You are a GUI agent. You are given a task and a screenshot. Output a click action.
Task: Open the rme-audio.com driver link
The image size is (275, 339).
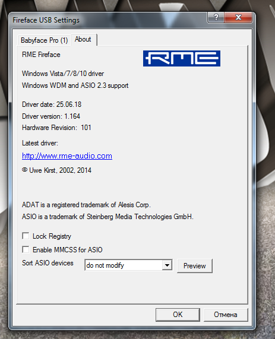coord(67,156)
